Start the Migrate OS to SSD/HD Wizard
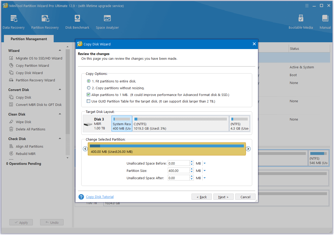This screenshot has height=235, width=334. 38,58
